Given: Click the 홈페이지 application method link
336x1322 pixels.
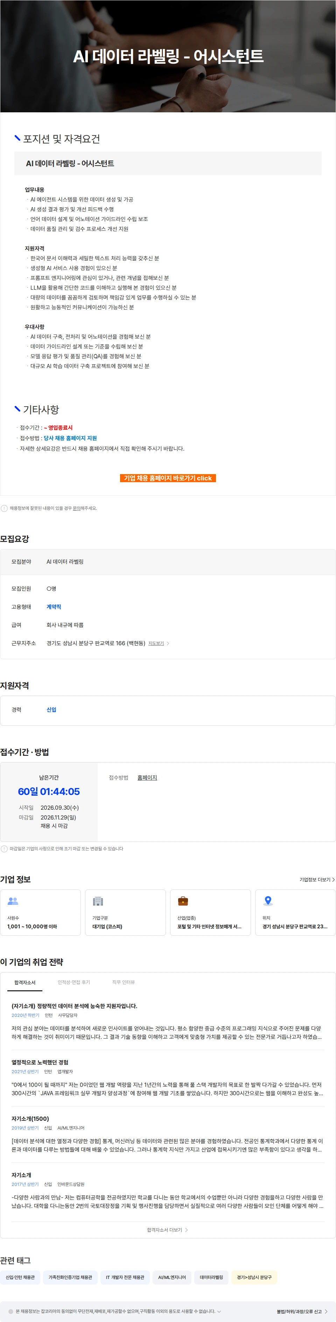Looking at the screenshot, I should [147, 778].
